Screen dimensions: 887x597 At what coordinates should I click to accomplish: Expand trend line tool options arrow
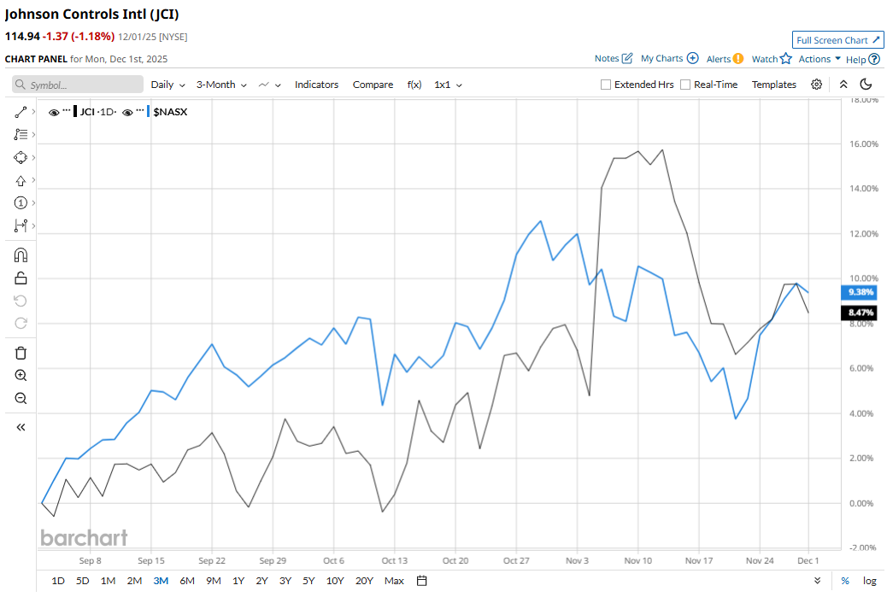[34, 112]
